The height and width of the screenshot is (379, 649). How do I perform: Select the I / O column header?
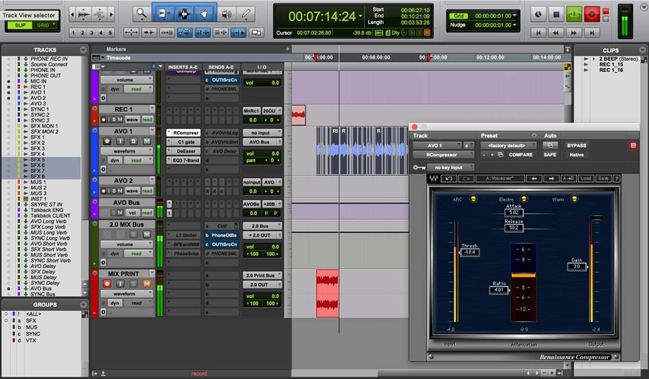(261, 67)
